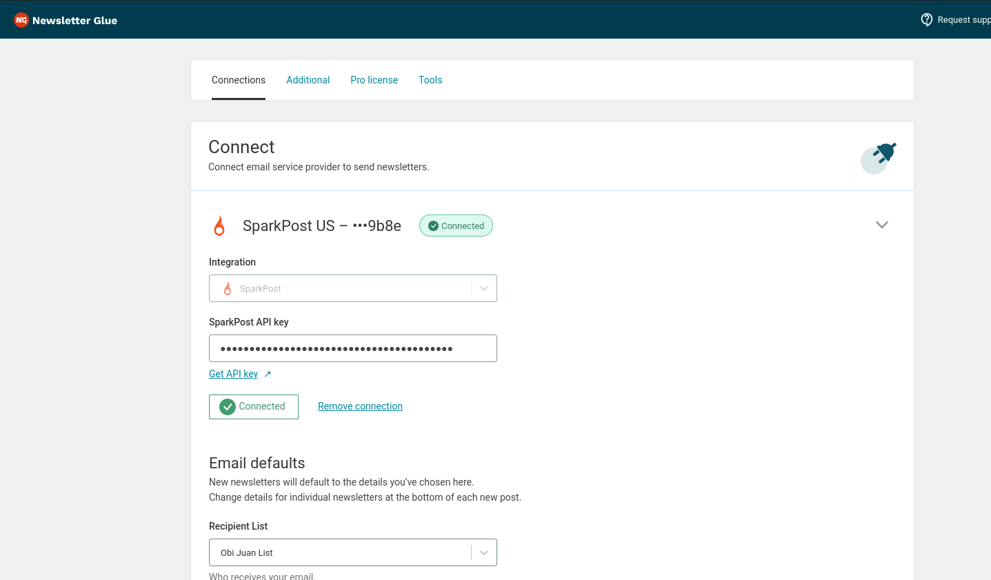Viewport: 991px width, 580px height.
Task: Follow the Get API key link
Action: coord(233,374)
